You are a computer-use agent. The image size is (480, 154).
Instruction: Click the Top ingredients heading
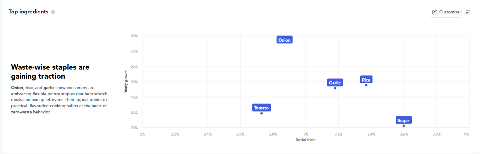coord(28,12)
